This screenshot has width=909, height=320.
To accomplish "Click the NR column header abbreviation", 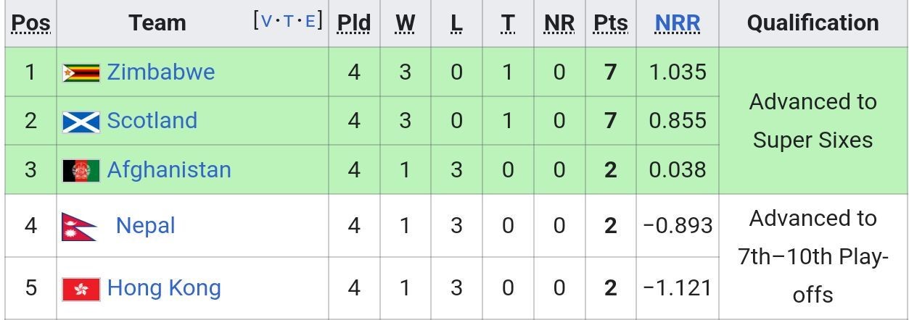I will click(x=559, y=22).
